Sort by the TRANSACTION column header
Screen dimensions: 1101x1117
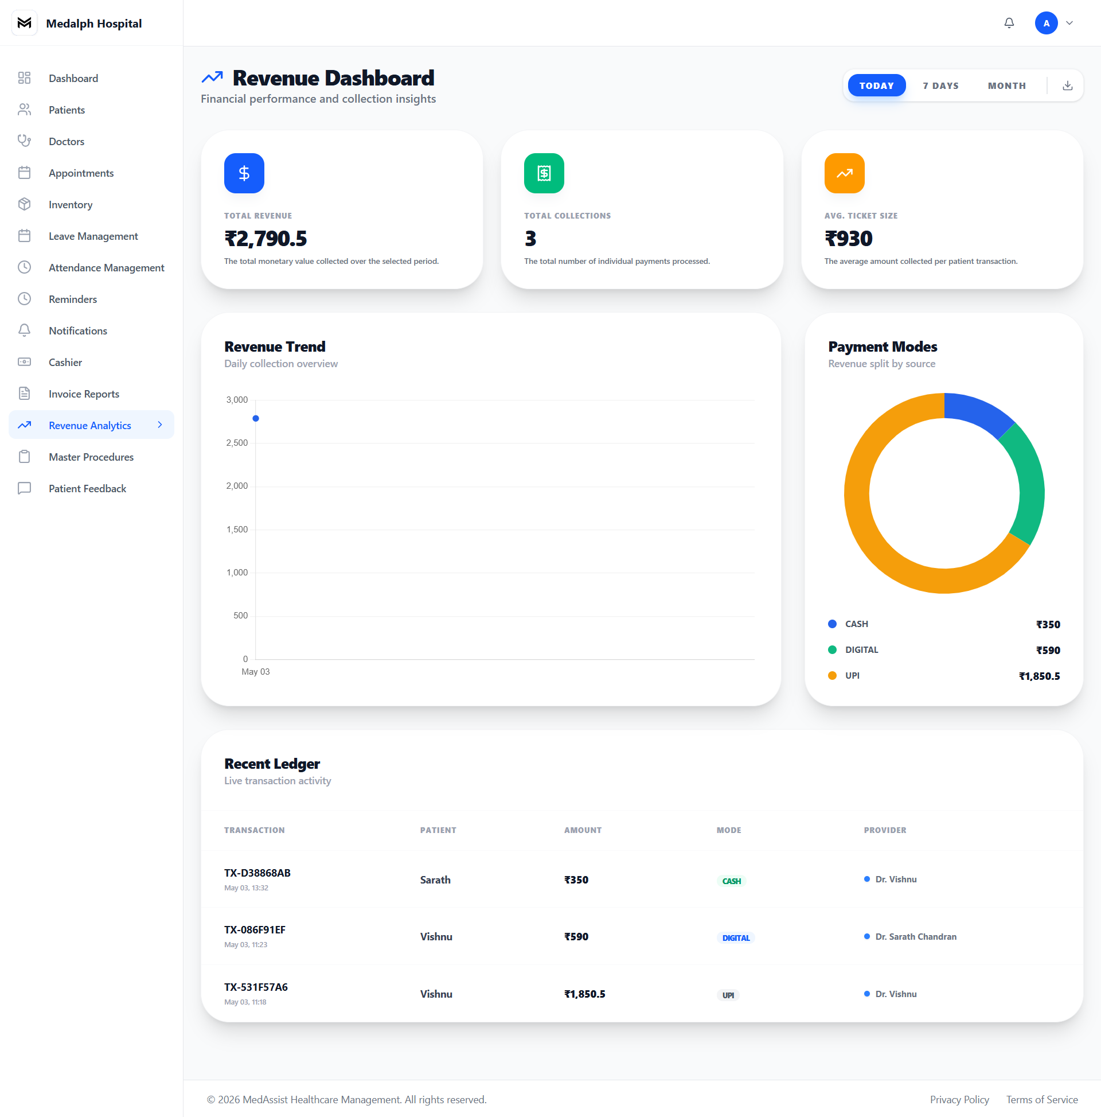[254, 830]
